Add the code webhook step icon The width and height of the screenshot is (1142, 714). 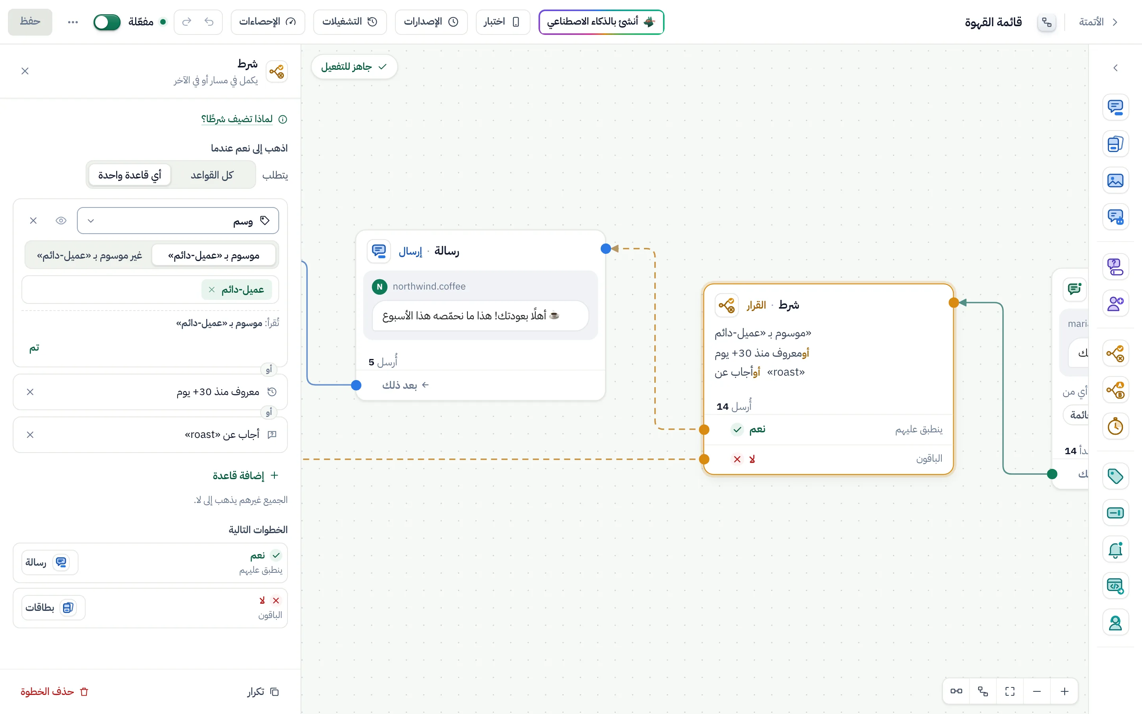[1115, 585]
